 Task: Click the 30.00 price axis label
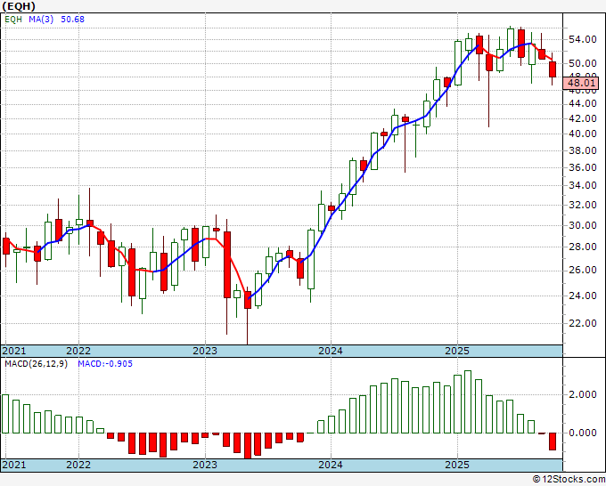583,225
